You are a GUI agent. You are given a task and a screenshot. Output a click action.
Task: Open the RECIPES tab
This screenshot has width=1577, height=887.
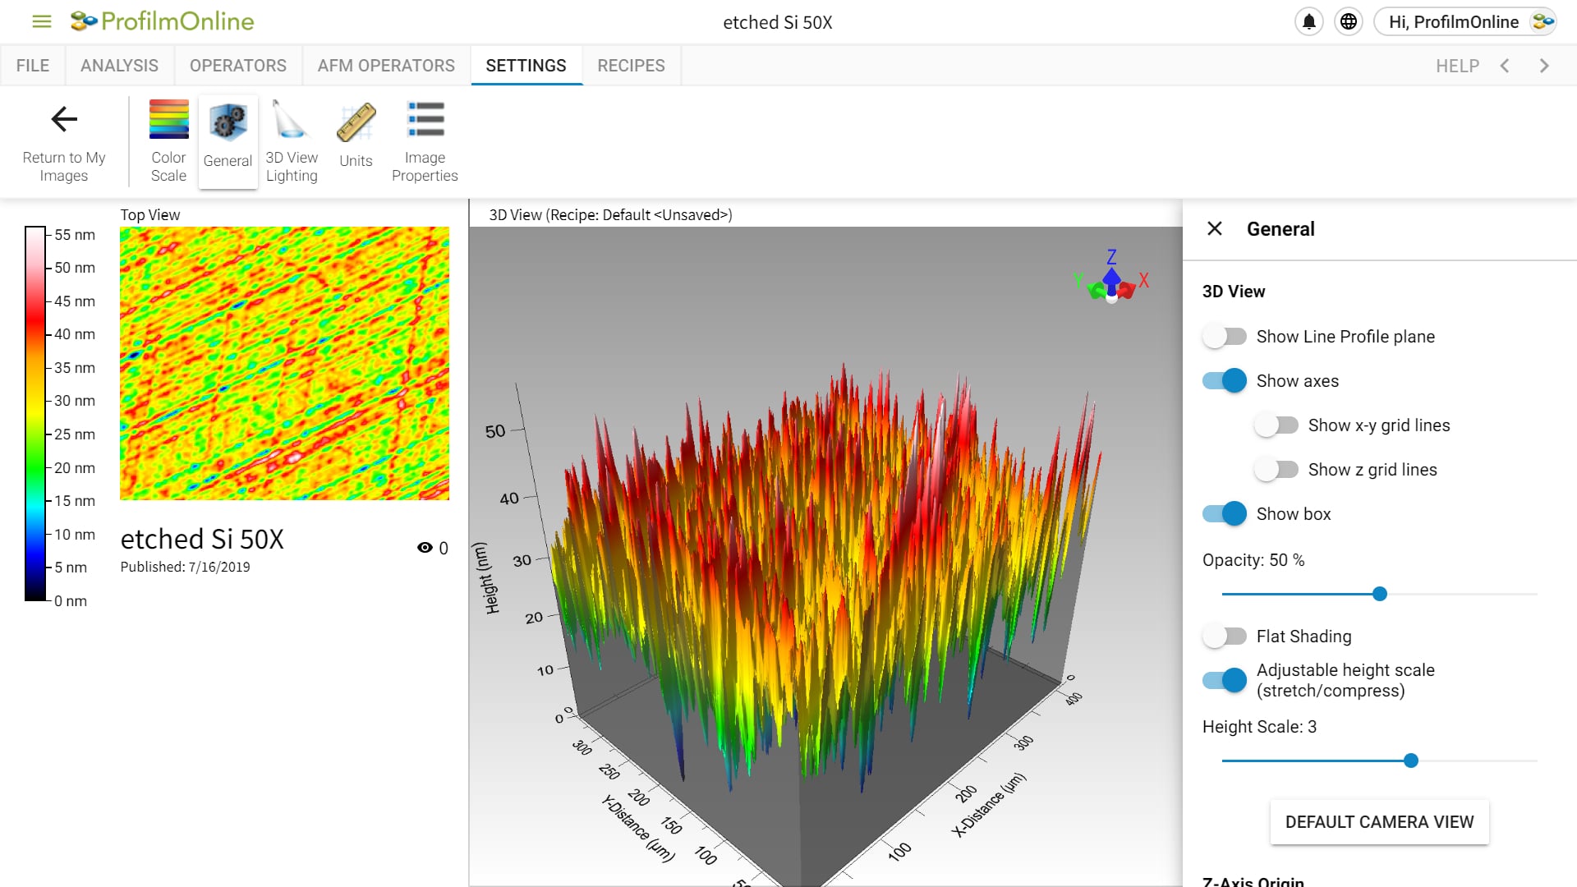click(x=630, y=65)
